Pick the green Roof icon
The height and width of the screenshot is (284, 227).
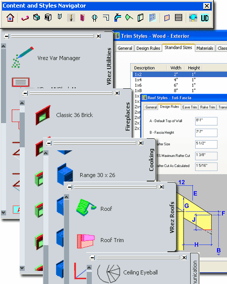86,207
